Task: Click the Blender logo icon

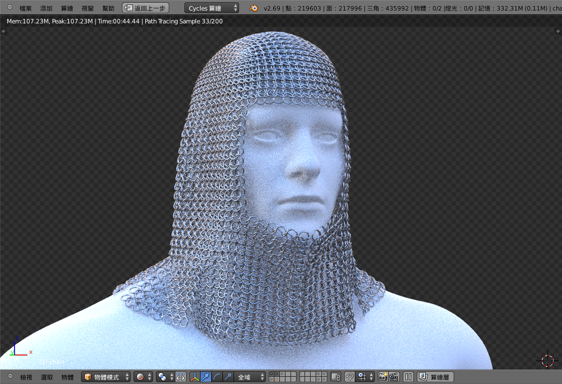Action: click(253, 8)
